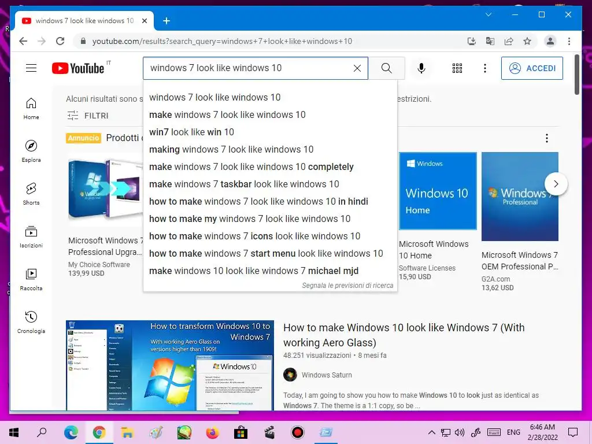Open the YouTube hamburger guide menu
Viewport: 592px width, 444px height.
pyautogui.click(x=31, y=68)
